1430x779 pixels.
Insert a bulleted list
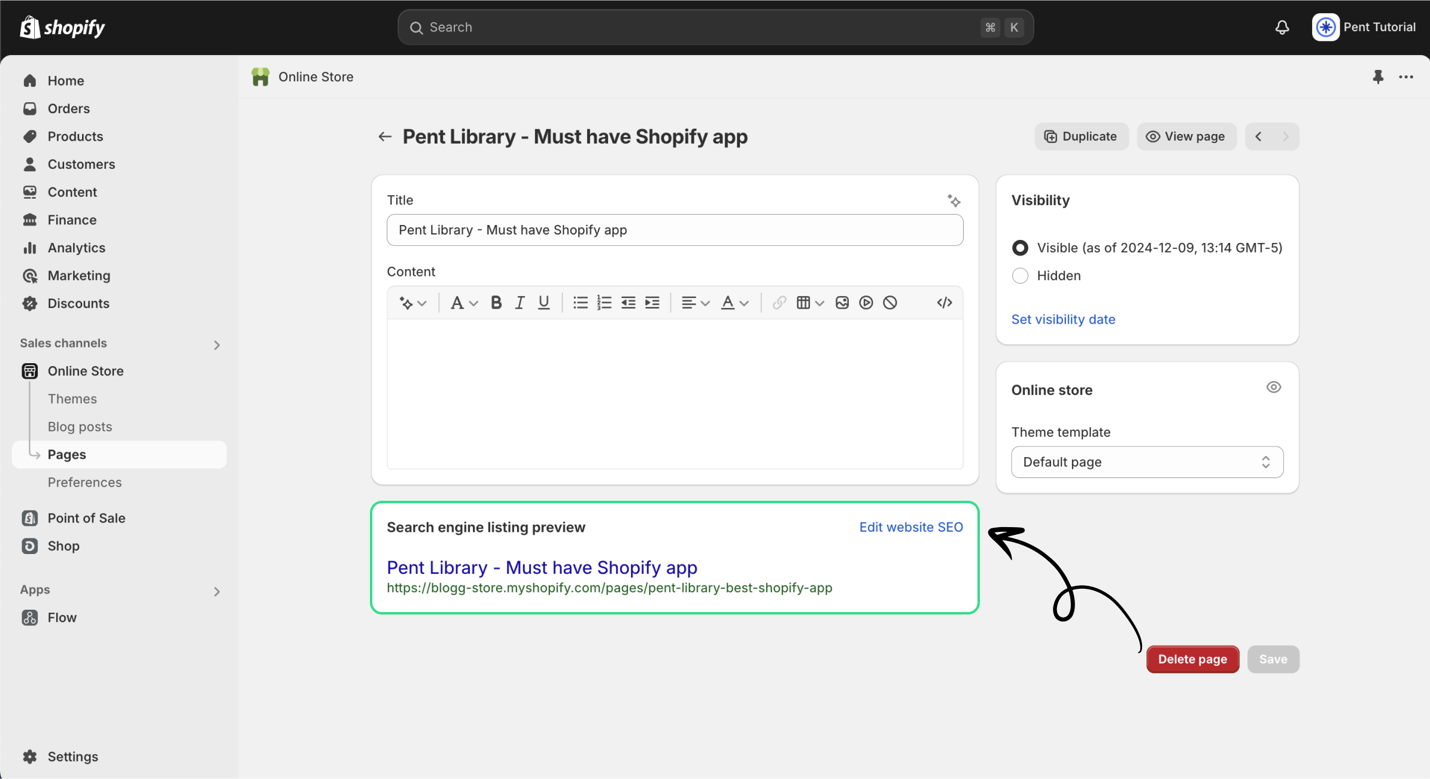click(580, 303)
